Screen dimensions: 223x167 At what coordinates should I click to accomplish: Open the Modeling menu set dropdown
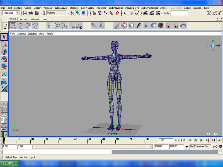pos(18,13)
